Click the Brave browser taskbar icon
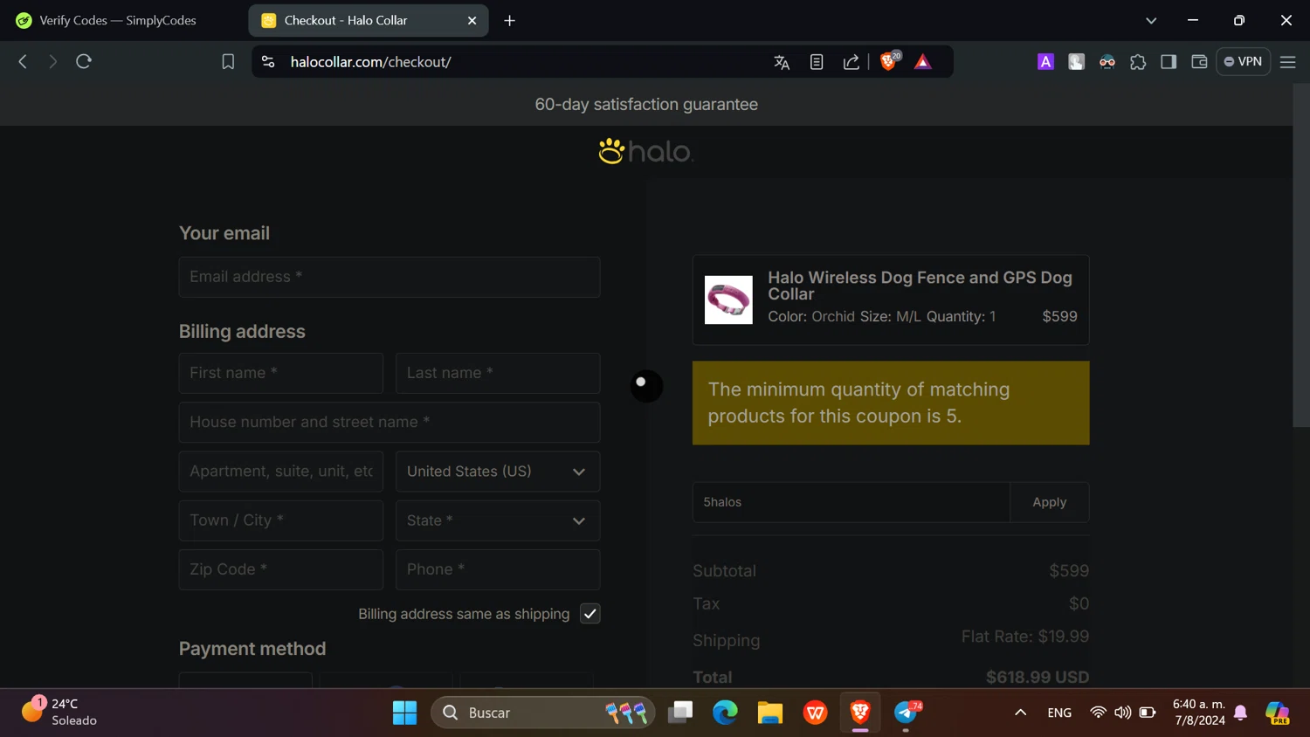The width and height of the screenshot is (1310, 737). pos(860,713)
